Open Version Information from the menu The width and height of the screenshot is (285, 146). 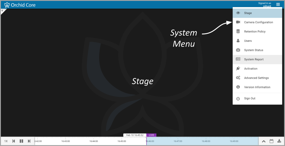click(257, 87)
